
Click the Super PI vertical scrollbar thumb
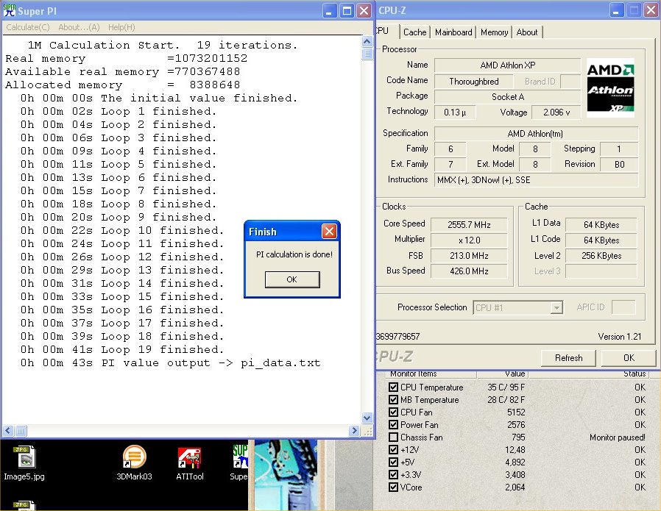(x=367, y=54)
